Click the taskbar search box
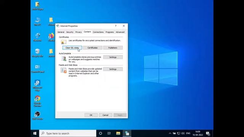244x137 pixels. click(x=68, y=133)
